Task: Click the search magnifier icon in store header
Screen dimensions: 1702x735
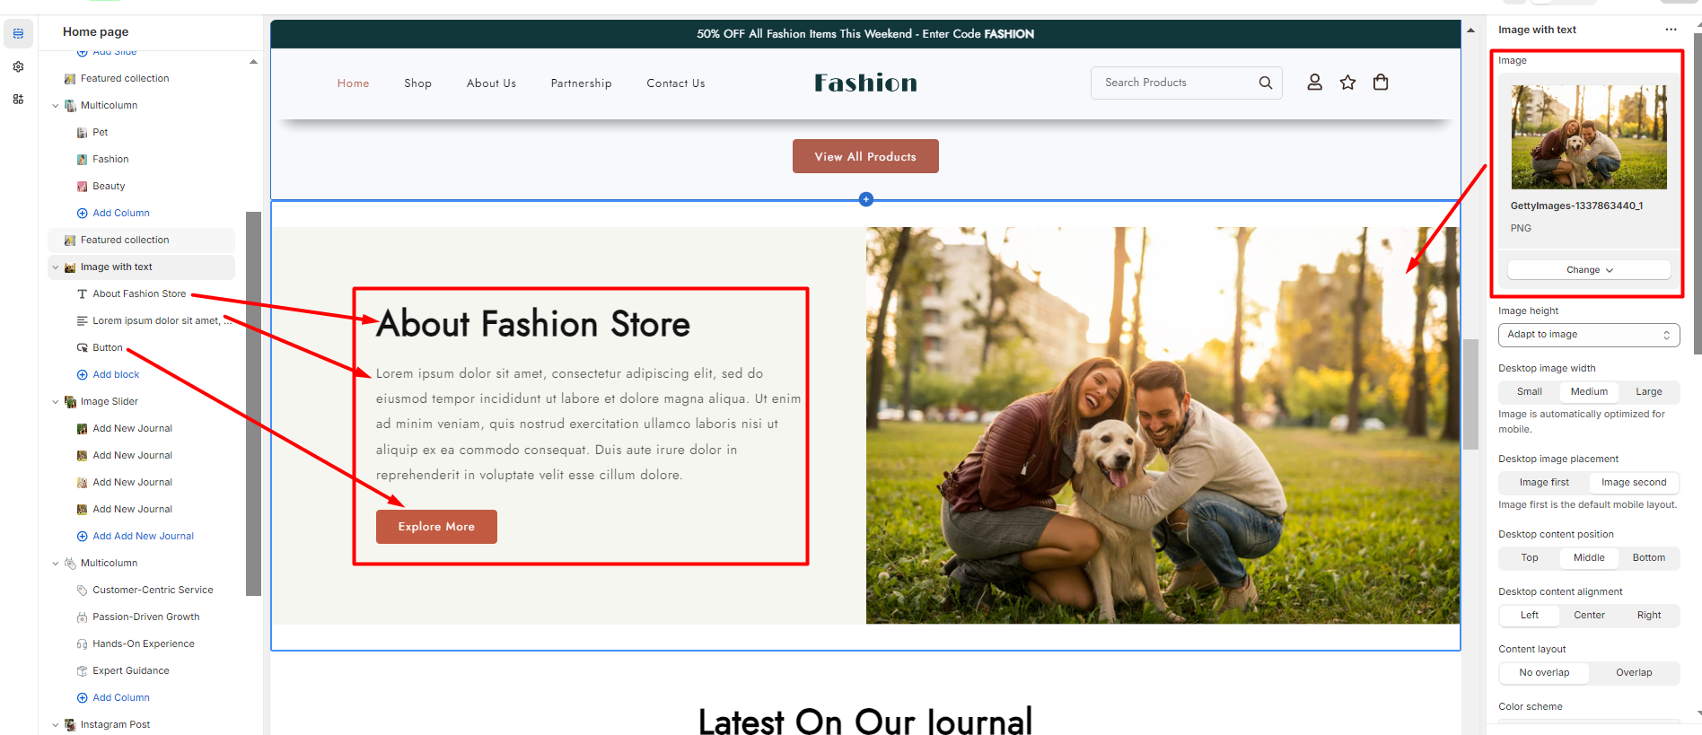Action: 1266,83
